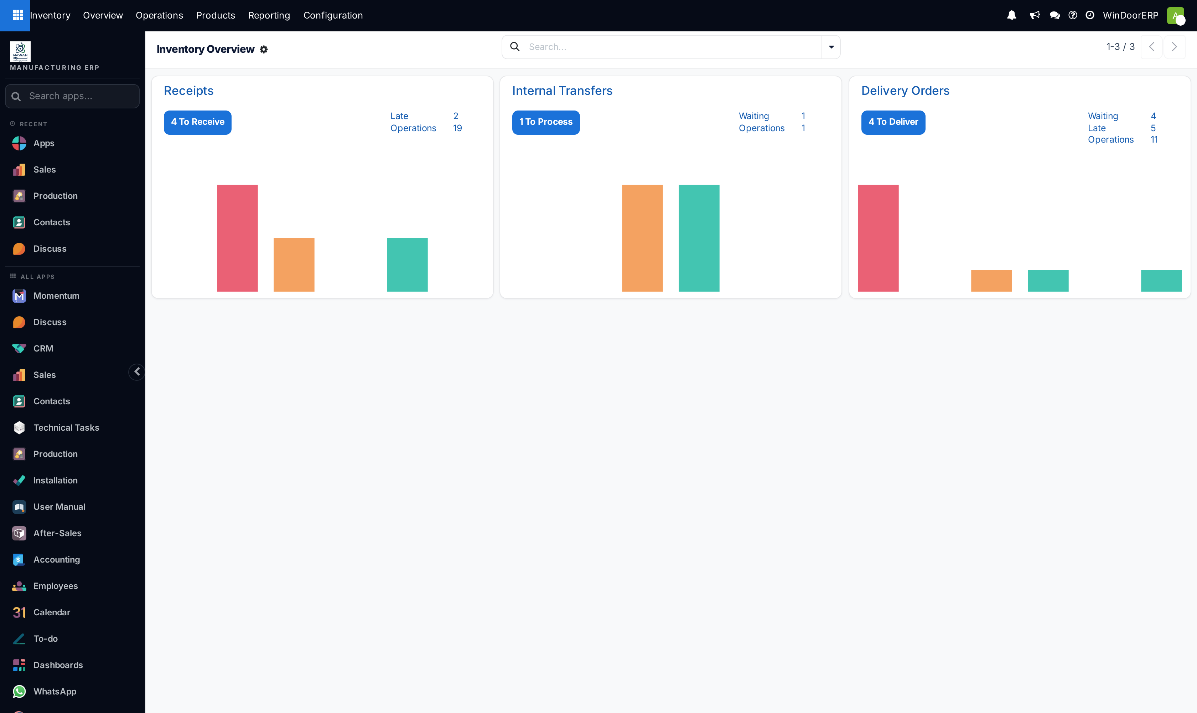Viewport: 1197px width, 713px height.
Task: Click the Inventory app title
Action: click(x=50, y=15)
